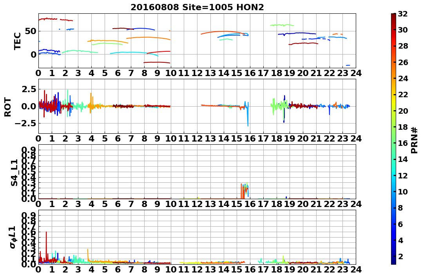The width and height of the screenshot is (422, 278).
Task: Select colorbar tick label 28
Action: pyautogui.click(x=403, y=46)
